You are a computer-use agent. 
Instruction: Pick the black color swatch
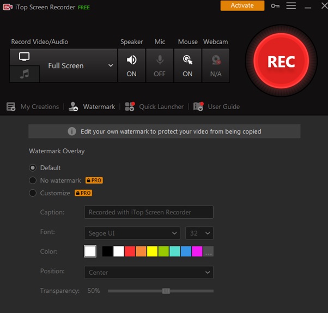pos(107,251)
